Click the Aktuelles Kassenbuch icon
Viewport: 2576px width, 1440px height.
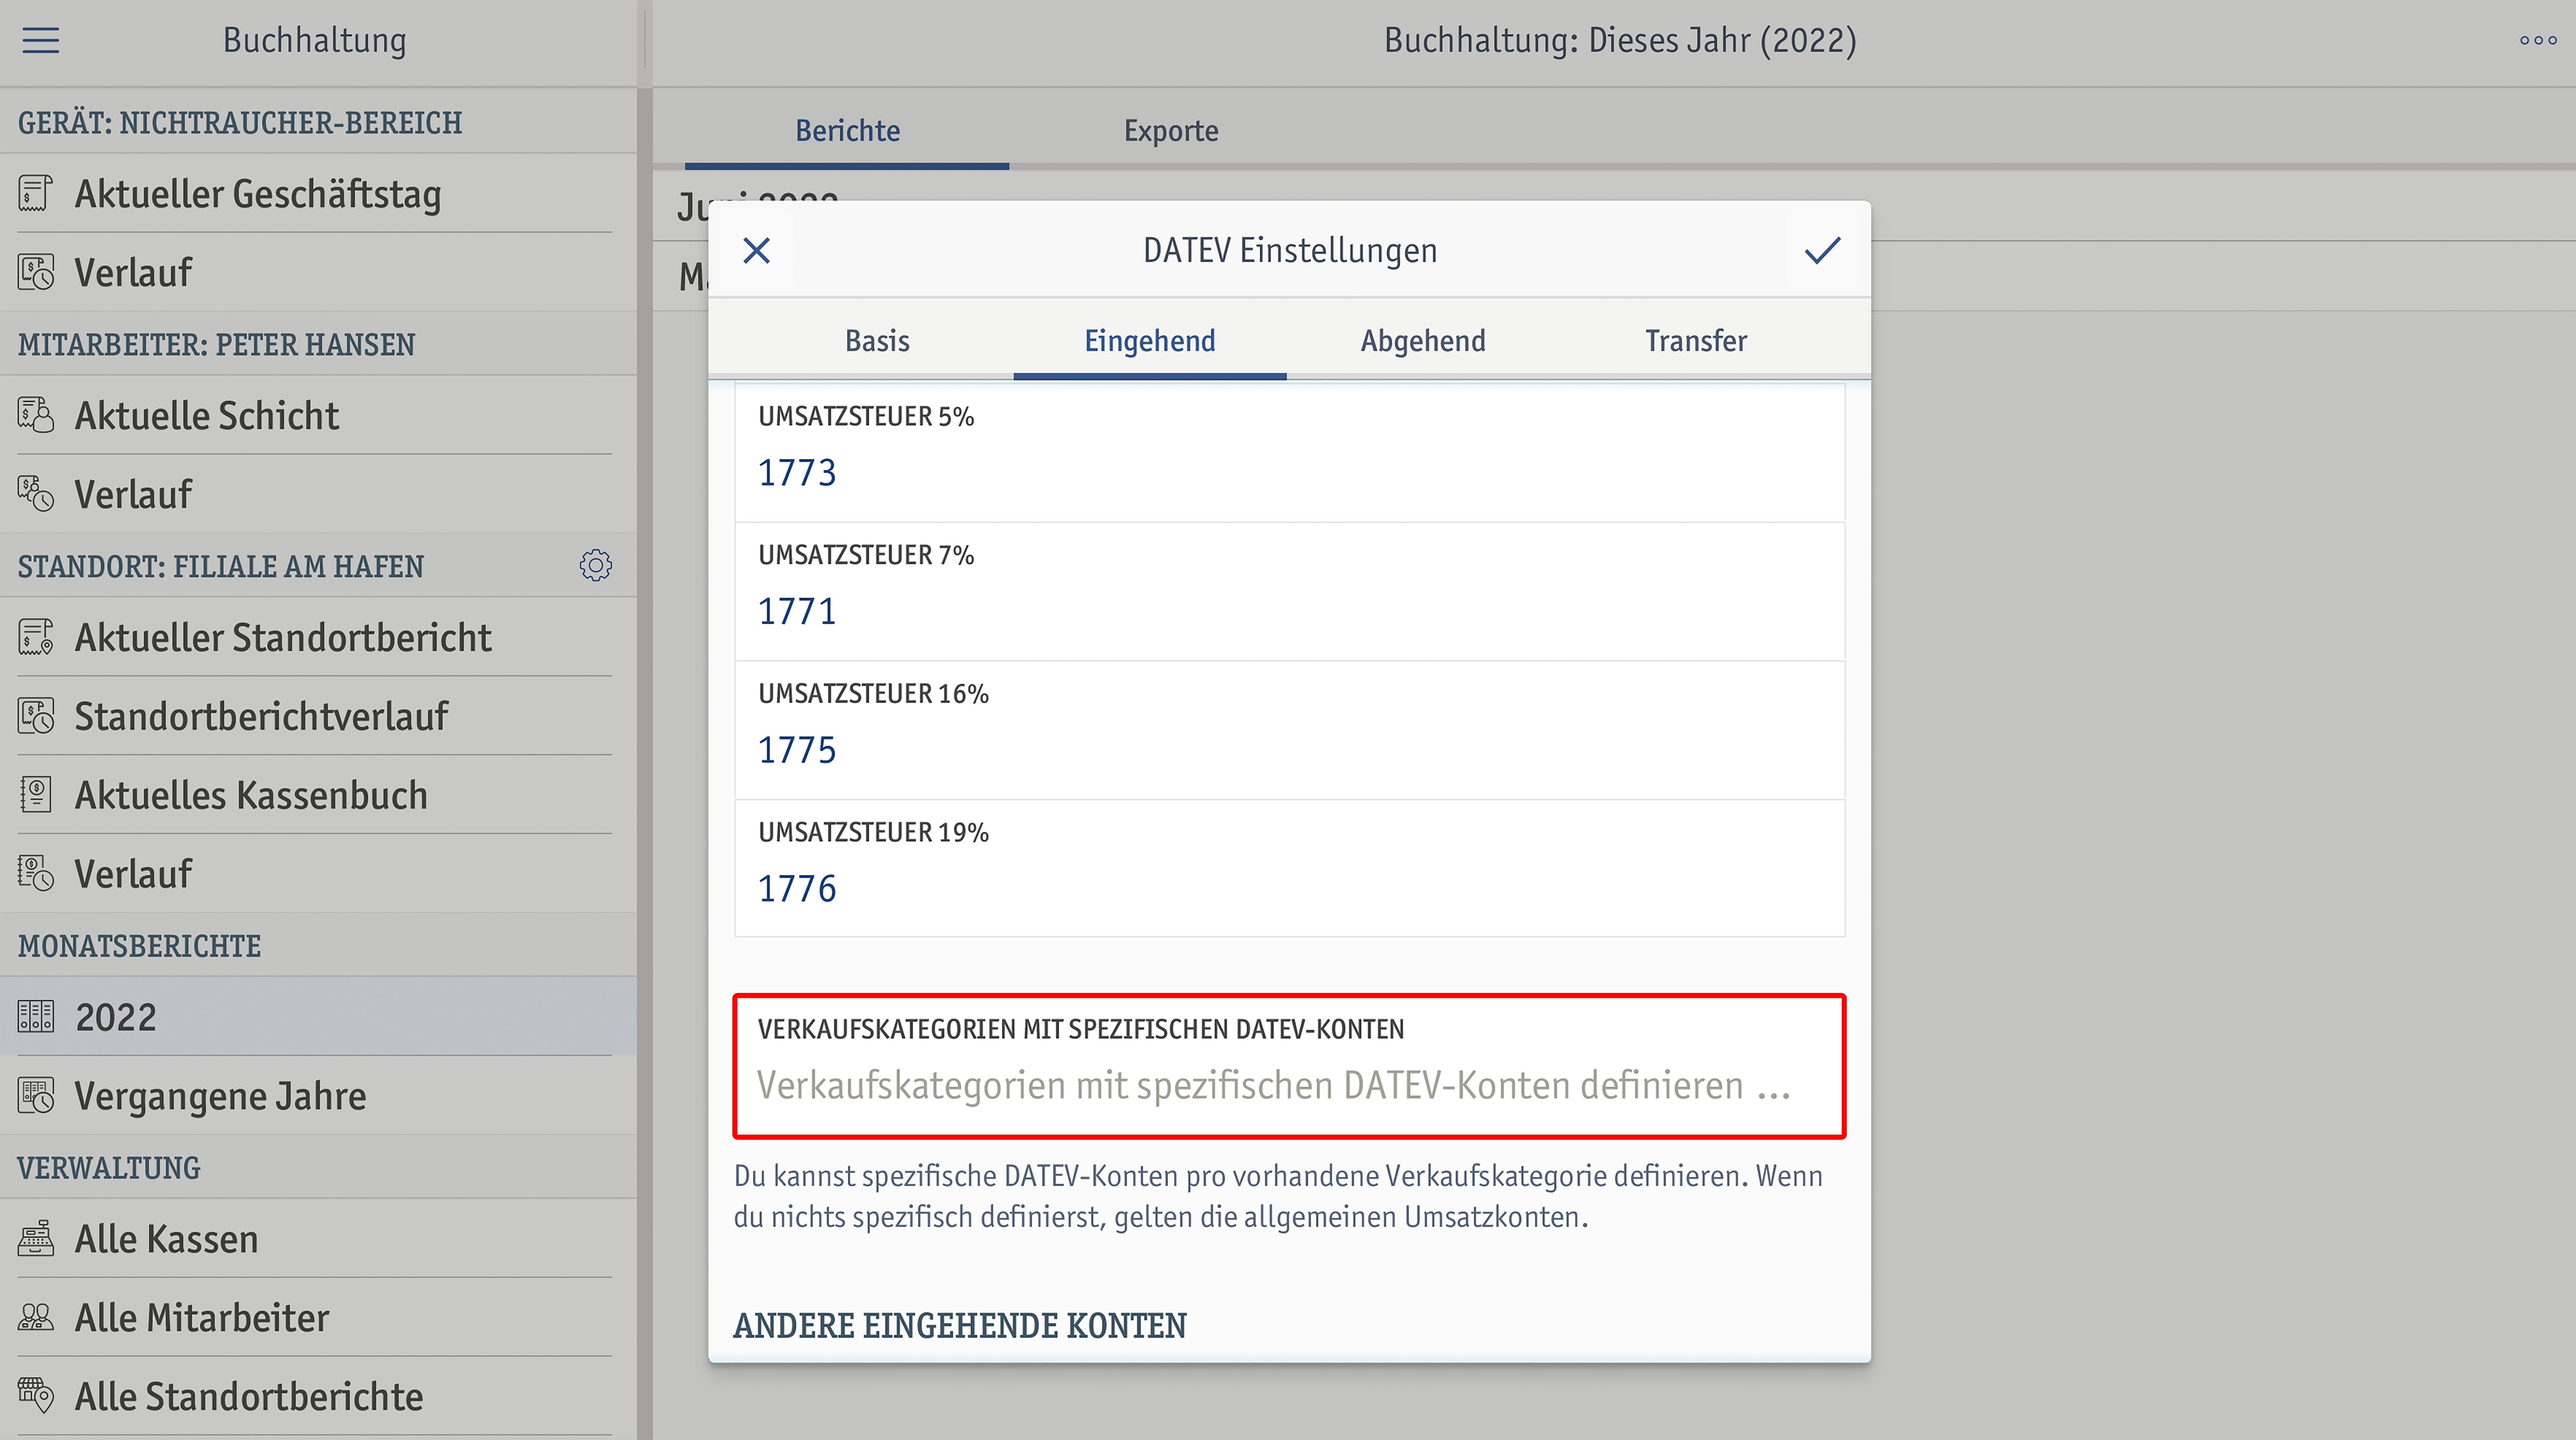(x=36, y=794)
